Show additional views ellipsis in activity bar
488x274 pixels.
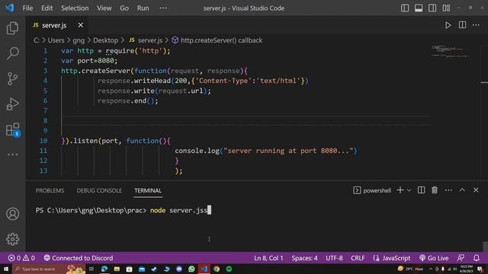pyautogui.click(x=12, y=155)
